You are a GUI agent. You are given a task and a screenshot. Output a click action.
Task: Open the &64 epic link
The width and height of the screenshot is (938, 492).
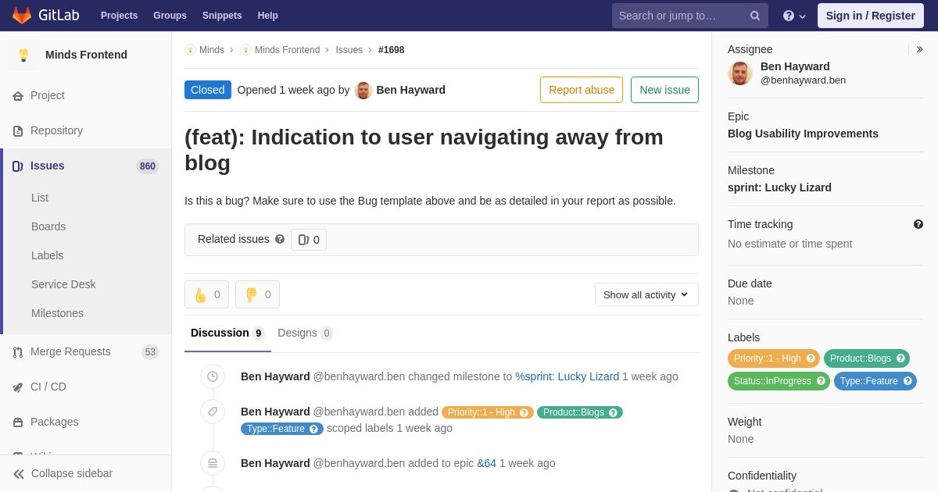click(486, 463)
